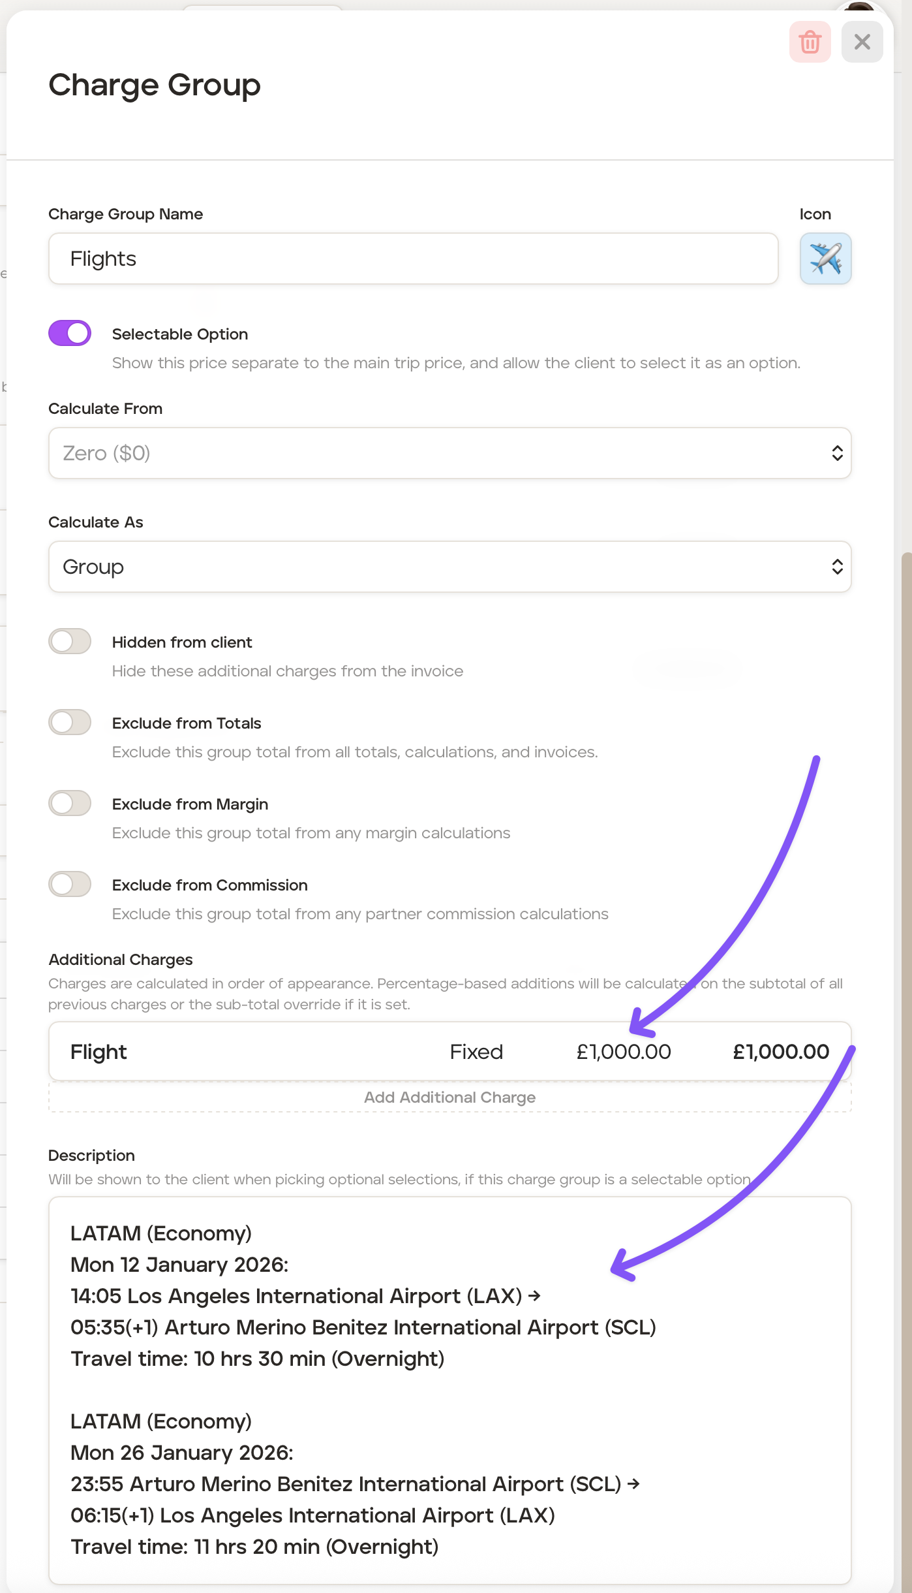Add Additional Charge
912x1593 pixels.
(449, 1097)
